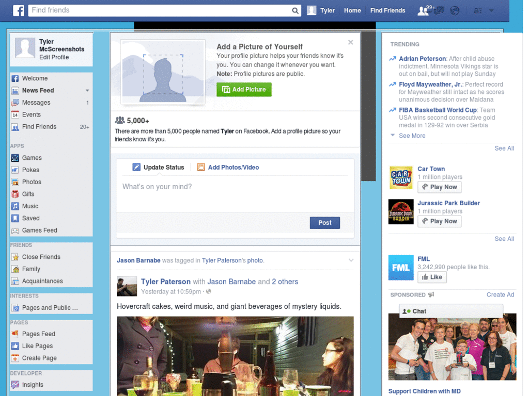Click the What's on your mind box
Image resolution: width=529 pixels, height=396 pixels.
235,194
